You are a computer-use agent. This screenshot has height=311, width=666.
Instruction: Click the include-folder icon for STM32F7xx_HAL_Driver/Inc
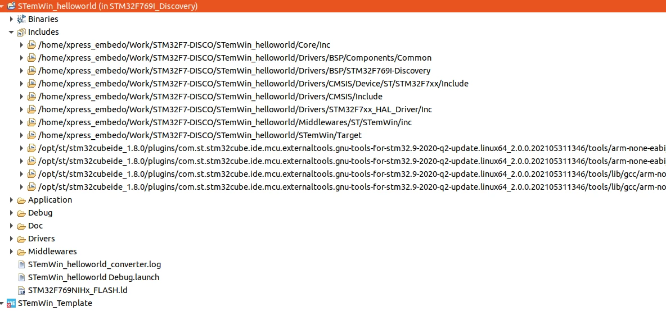pos(31,109)
